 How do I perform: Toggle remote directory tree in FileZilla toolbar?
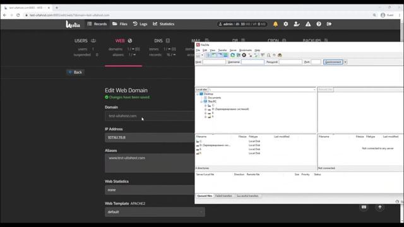click(x=220, y=55)
